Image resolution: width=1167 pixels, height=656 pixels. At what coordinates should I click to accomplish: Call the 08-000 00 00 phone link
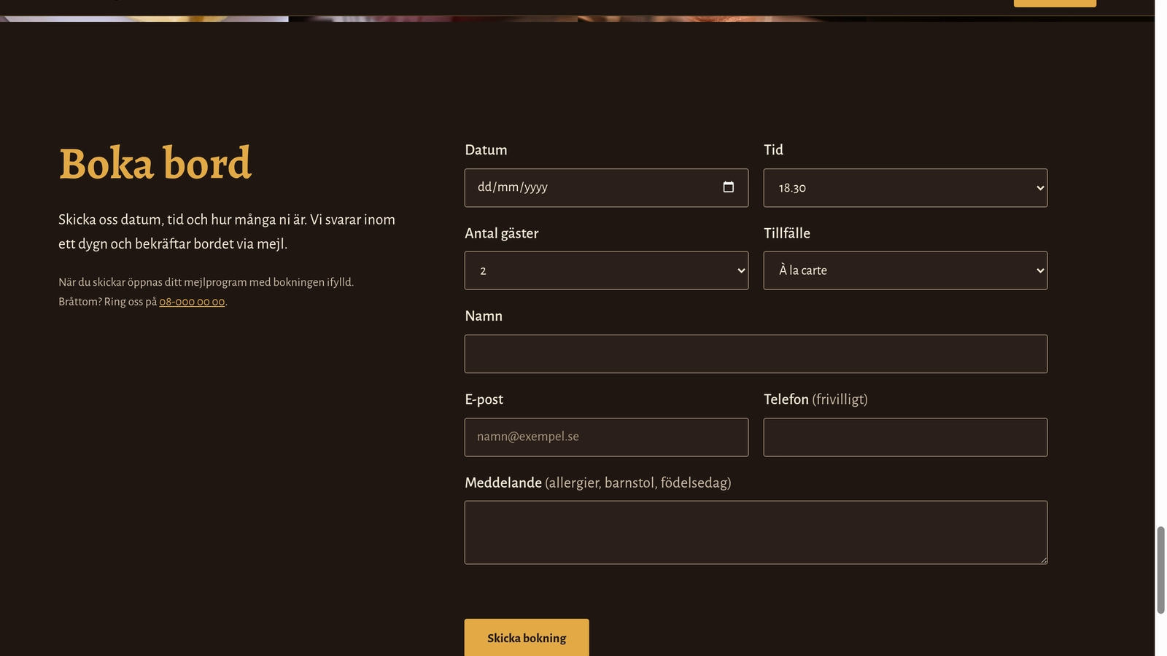192,302
